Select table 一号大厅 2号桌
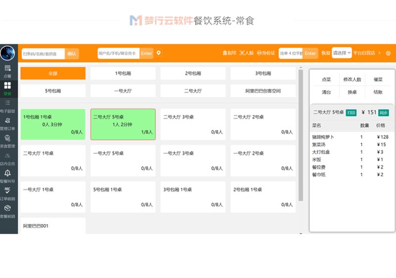Screen dimensions: 396x278 (263, 160)
